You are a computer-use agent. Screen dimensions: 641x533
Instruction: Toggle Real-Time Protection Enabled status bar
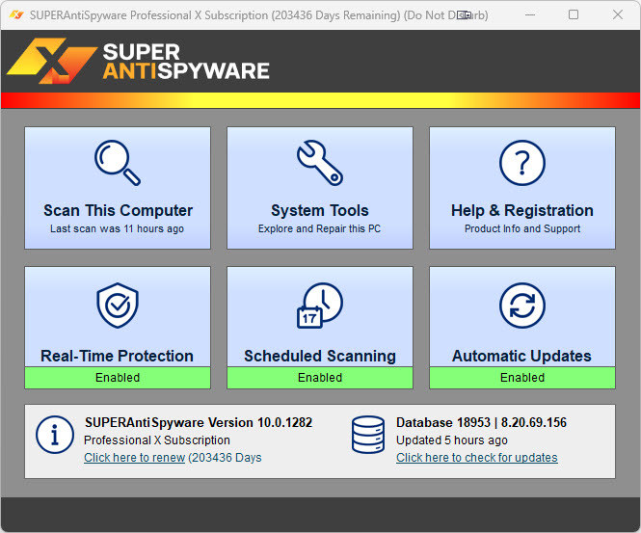coord(117,378)
